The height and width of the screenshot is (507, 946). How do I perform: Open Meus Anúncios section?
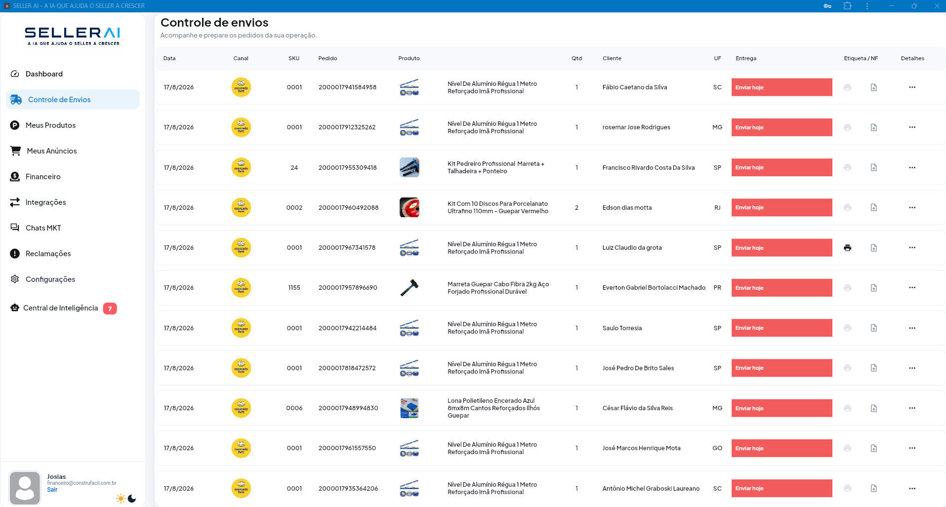(x=52, y=151)
